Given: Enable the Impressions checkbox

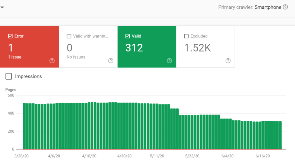Looking at the screenshot, I should pos(9,76).
